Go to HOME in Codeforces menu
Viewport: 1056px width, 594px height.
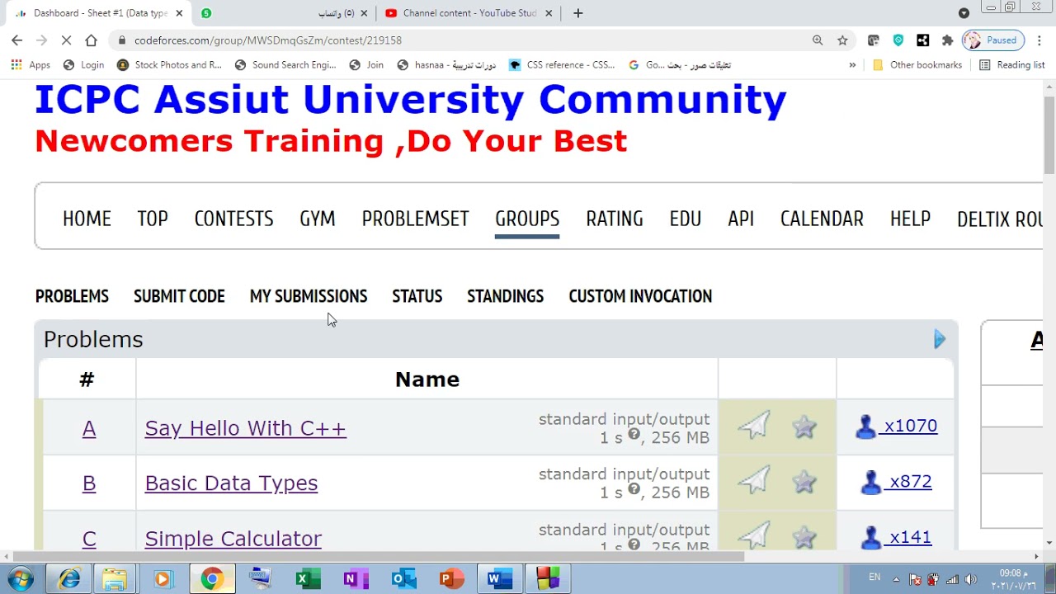point(87,219)
